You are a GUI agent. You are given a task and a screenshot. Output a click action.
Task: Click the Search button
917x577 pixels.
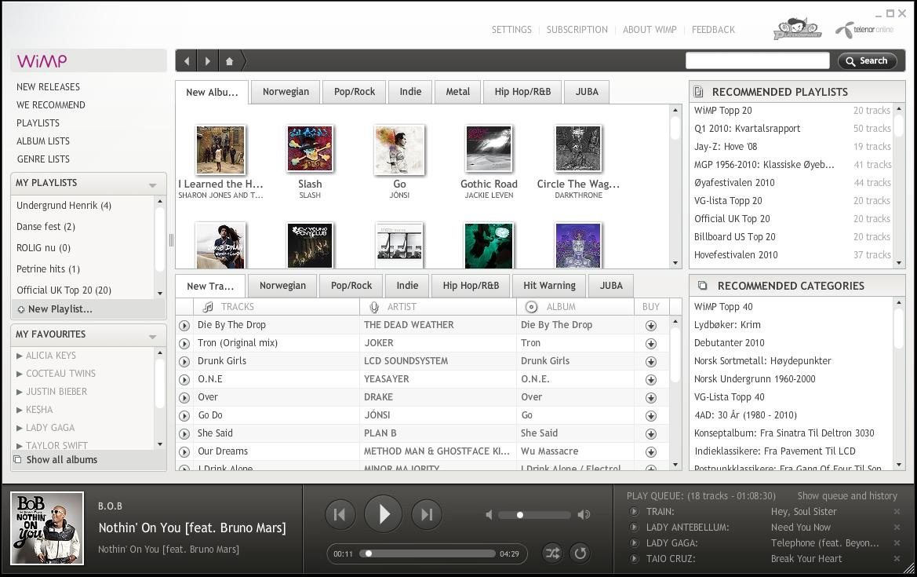point(866,61)
